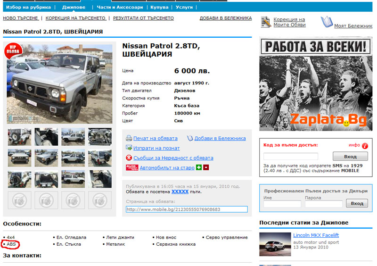This screenshot has height=266, width=377.
Task: Click Вход button for full access code
Action: (350, 157)
